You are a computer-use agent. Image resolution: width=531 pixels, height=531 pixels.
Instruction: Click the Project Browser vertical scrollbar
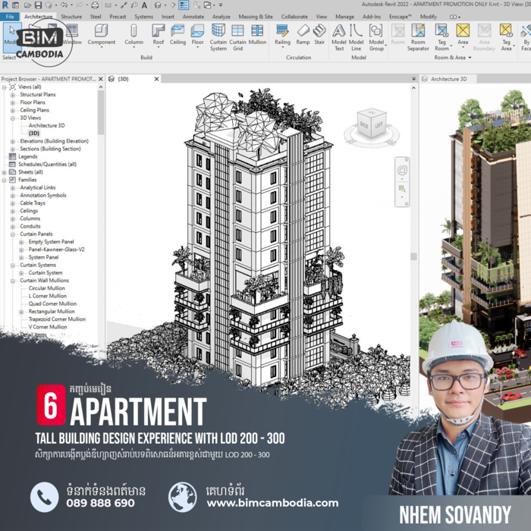[101, 112]
